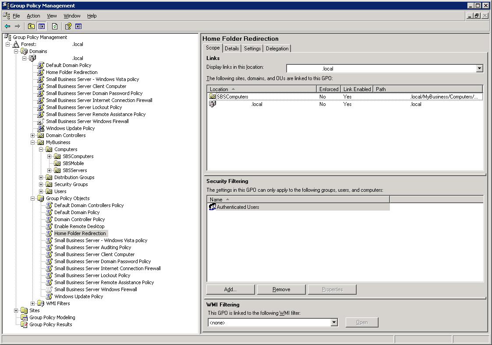The image size is (492, 345).
Task: Open the Display links in this location dropdown
Action: coord(479,68)
